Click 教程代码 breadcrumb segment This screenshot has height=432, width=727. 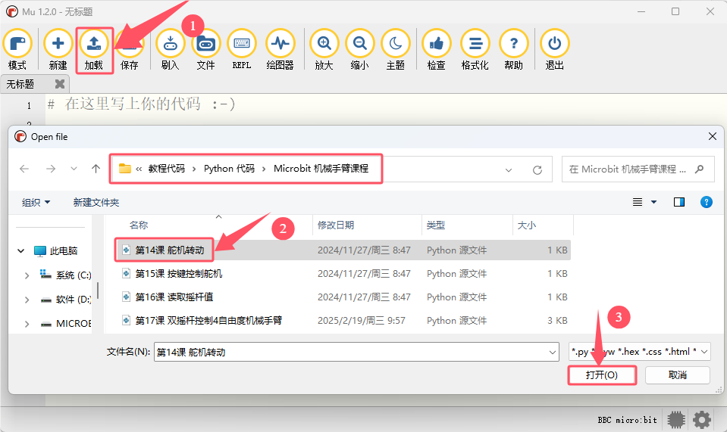click(167, 169)
